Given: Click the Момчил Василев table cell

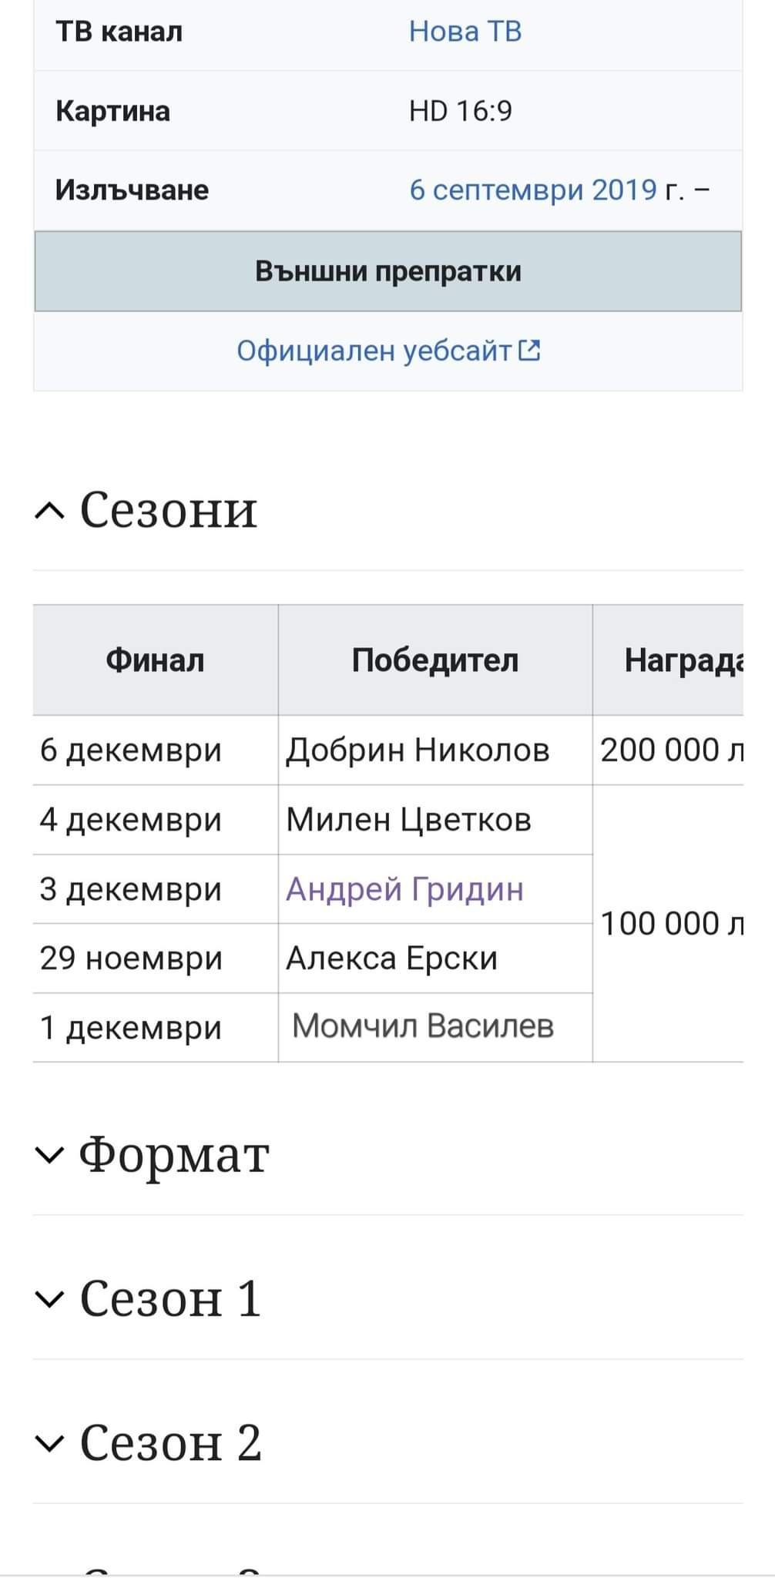Looking at the screenshot, I should [x=422, y=1026].
